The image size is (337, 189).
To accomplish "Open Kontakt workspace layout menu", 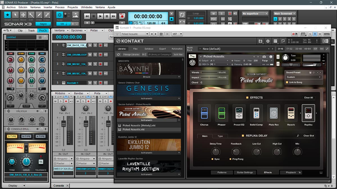I will click(x=275, y=41).
